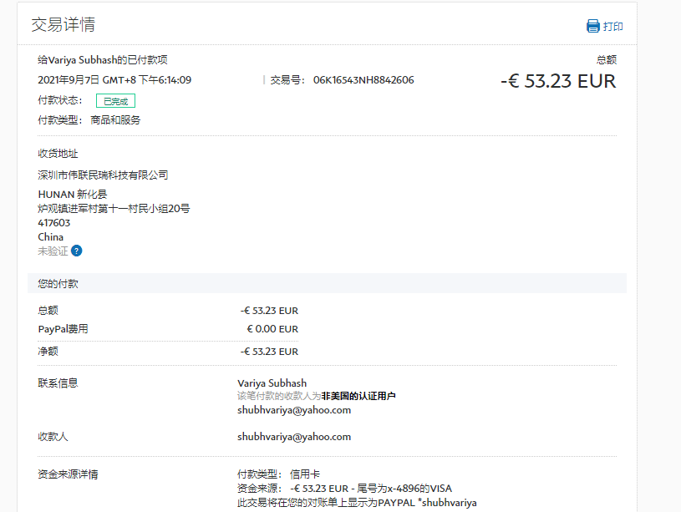The width and height of the screenshot is (681, 512).
Task: Click the VISA x-4896 funding source line
Action: [344, 489]
